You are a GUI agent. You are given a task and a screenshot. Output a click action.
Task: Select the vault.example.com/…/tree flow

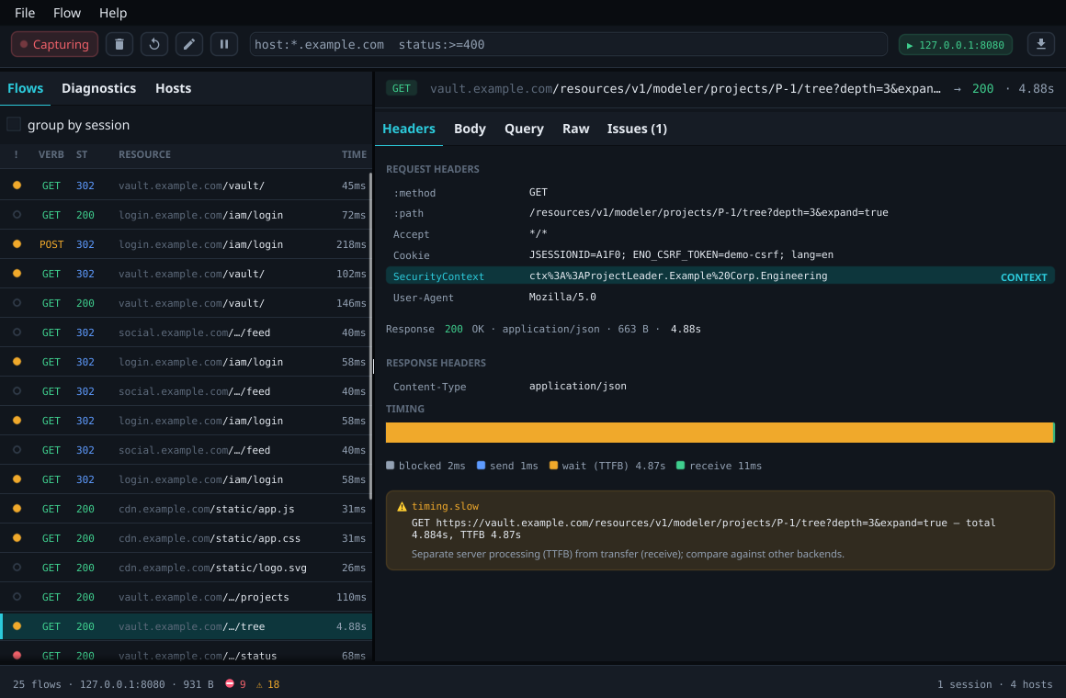click(x=186, y=626)
